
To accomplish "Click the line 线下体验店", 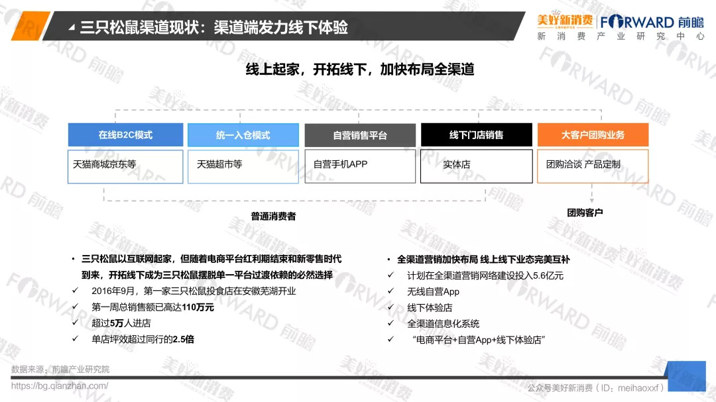I will coord(429,307).
